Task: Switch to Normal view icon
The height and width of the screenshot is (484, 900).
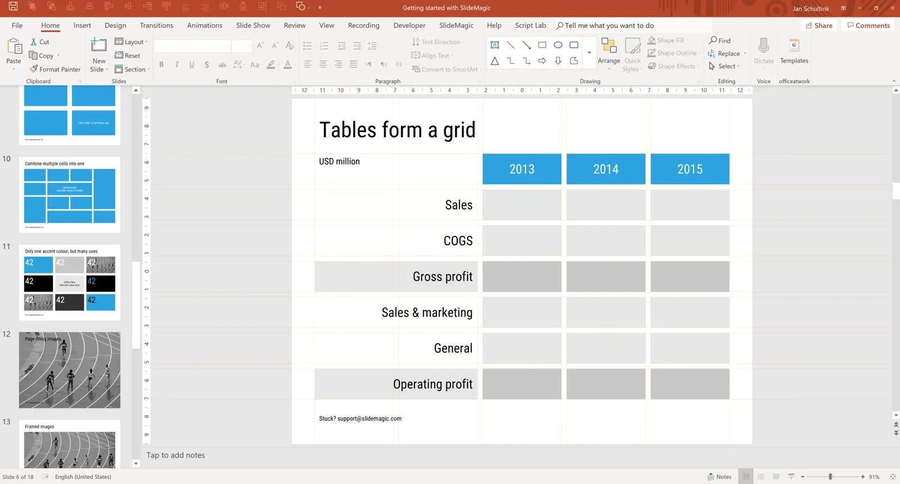Action: (745, 477)
